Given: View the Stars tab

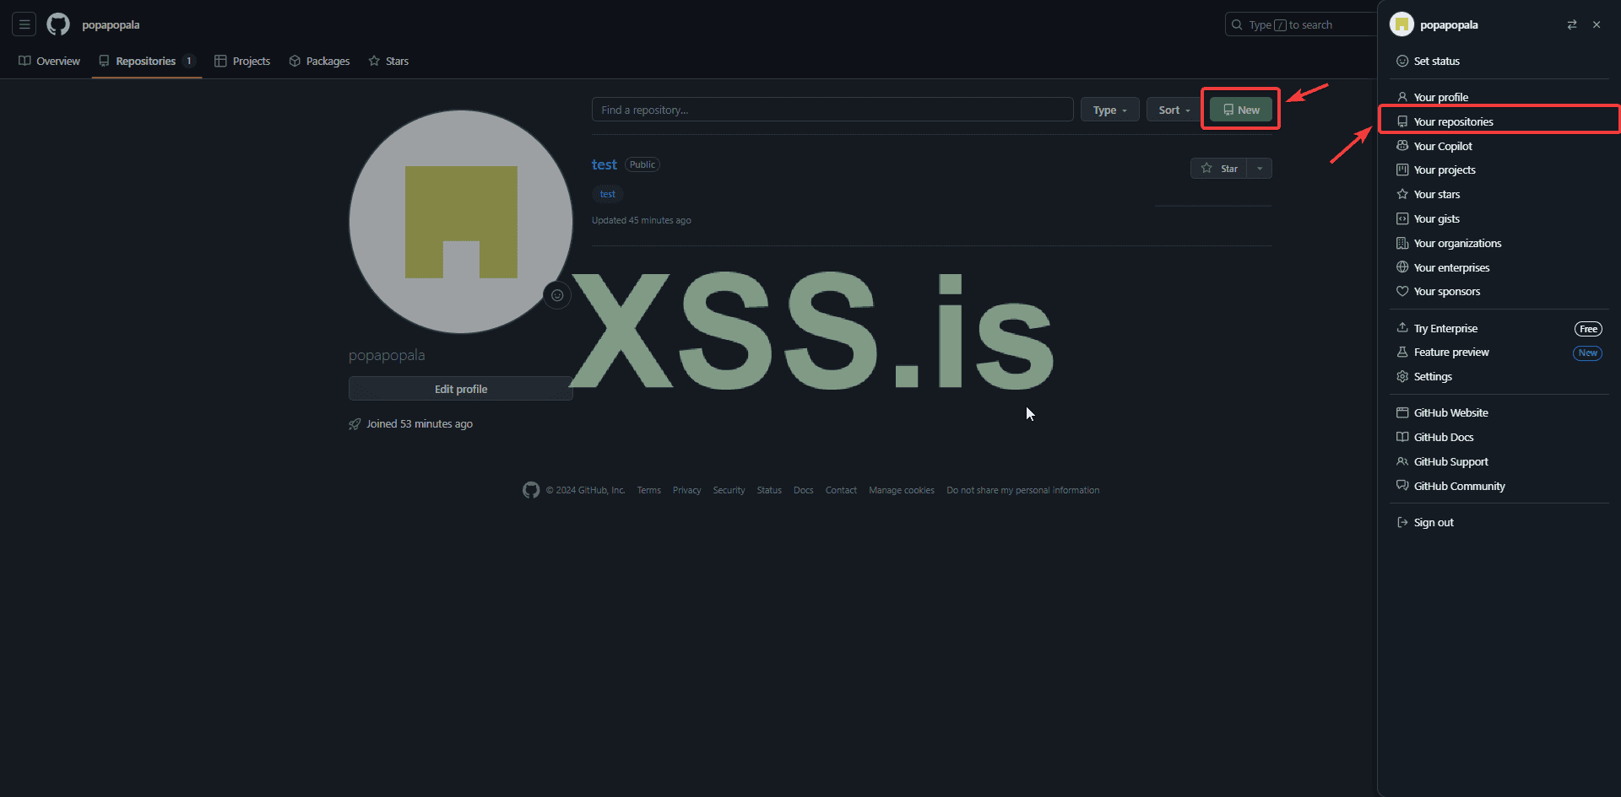Looking at the screenshot, I should tap(388, 61).
